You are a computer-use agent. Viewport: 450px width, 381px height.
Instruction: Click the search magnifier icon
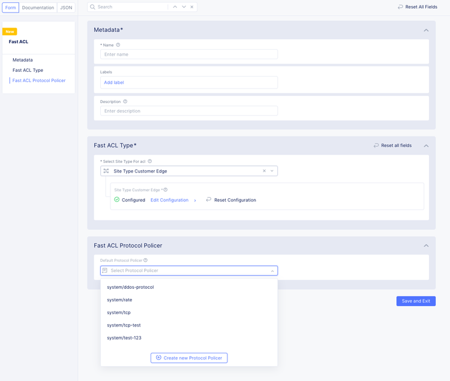coord(93,7)
